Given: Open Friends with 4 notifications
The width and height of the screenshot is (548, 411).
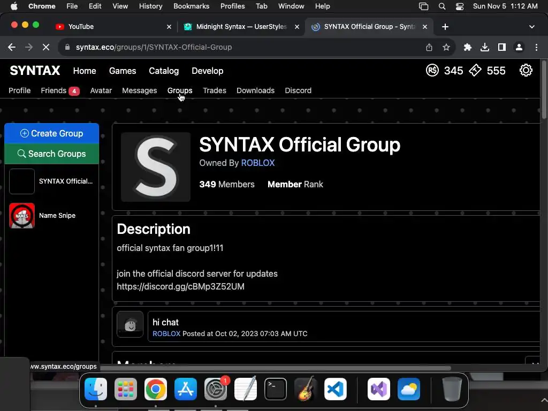Looking at the screenshot, I should (x=60, y=90).
